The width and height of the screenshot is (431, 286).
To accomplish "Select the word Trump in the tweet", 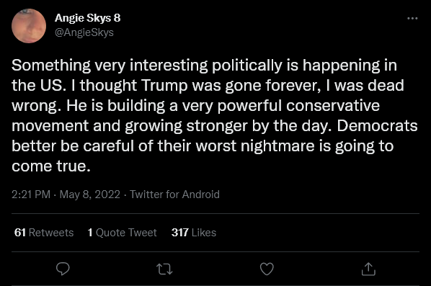I will tap(164, 86).
